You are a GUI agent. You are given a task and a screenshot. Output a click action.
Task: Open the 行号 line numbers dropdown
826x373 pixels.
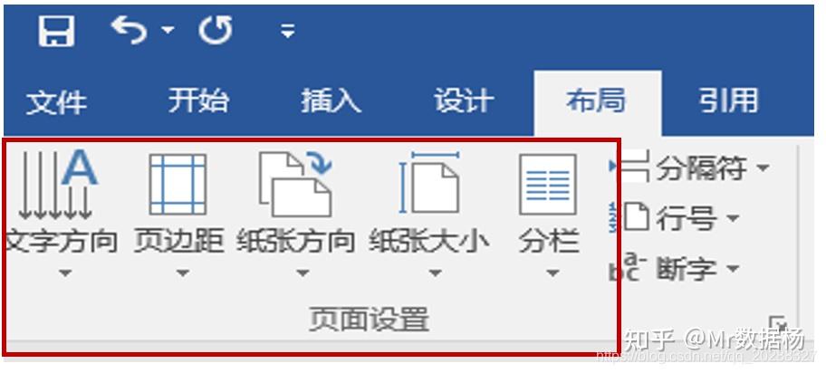point(676,218)
